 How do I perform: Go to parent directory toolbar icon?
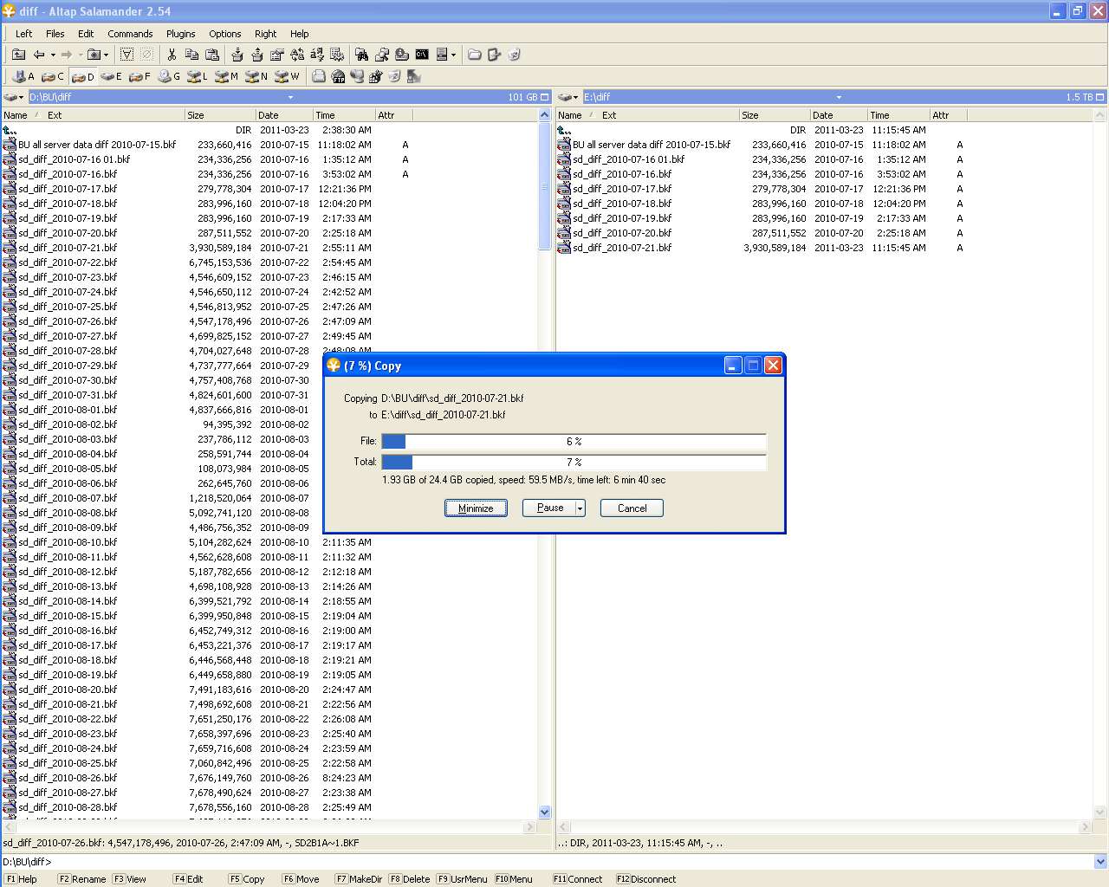click(18, 55)
